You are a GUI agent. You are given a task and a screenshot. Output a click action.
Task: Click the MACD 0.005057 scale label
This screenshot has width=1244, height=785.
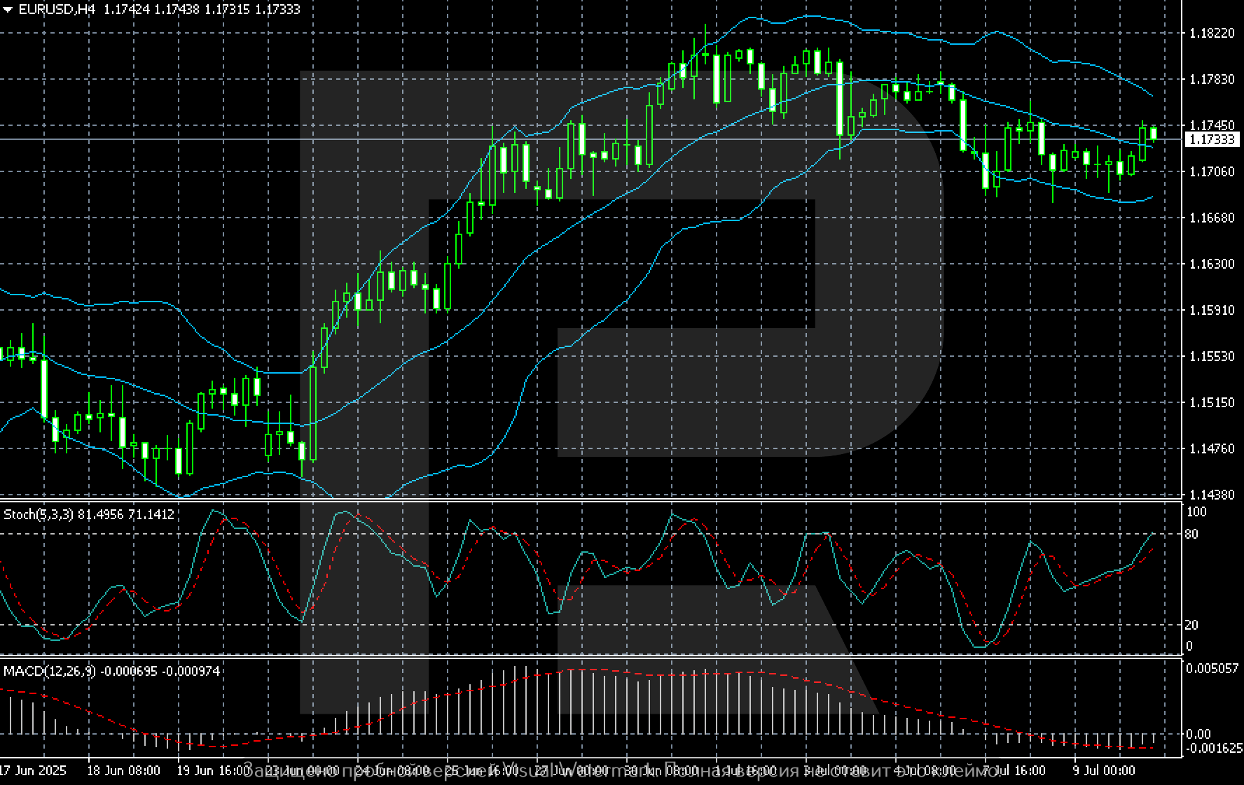1212,669
